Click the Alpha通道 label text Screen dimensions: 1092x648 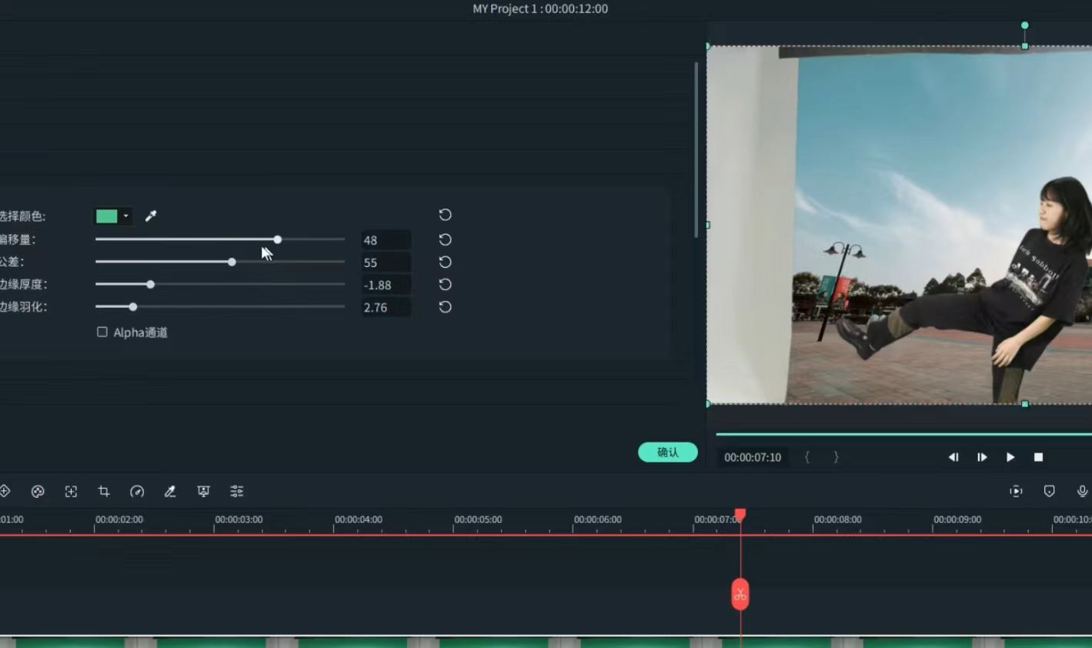coord(140,332)
